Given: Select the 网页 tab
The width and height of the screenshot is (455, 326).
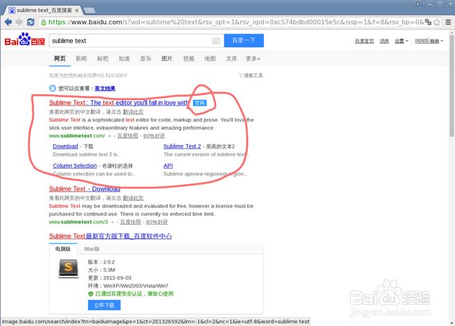Looking at the screenshot, I should tap(60, 58).
